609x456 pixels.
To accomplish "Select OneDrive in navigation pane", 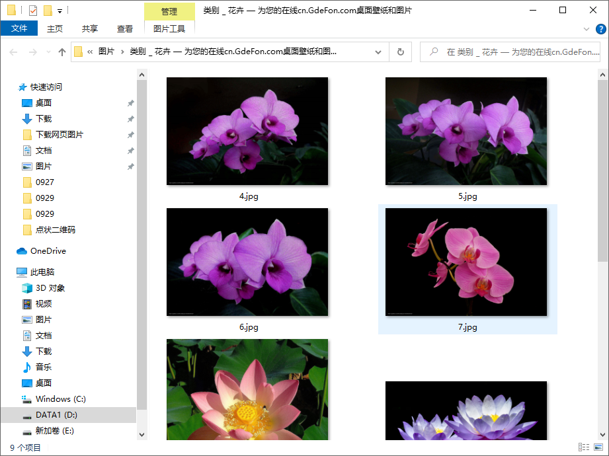I will (48, 251).
